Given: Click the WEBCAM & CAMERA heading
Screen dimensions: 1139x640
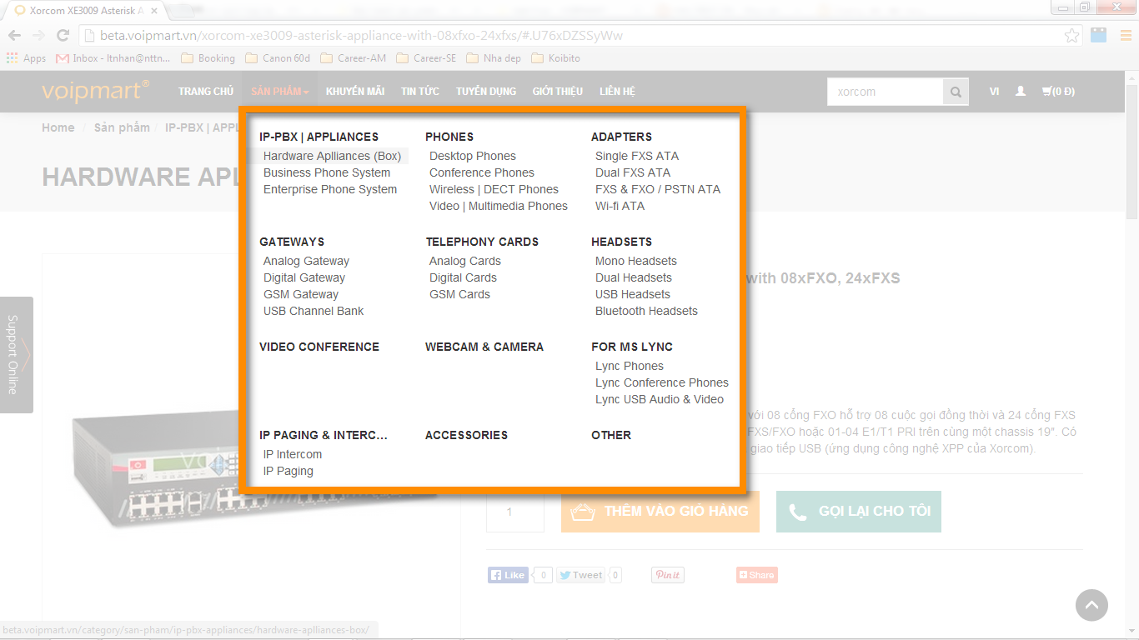Looking at the screenshot, I should point(484,347).
